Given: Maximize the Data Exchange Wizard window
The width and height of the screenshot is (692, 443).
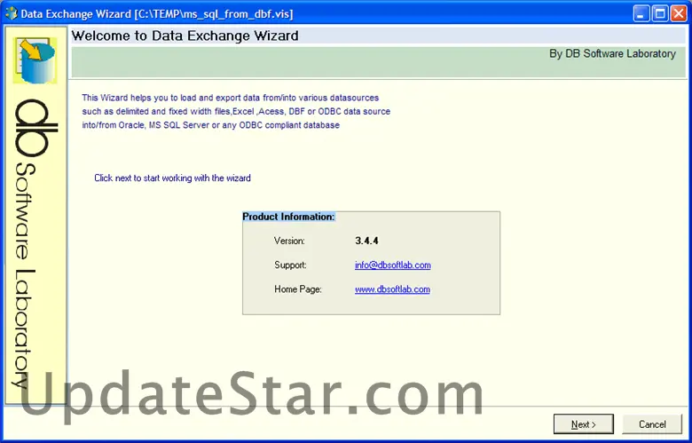Looking at the screenshot, I should point(660,13).
